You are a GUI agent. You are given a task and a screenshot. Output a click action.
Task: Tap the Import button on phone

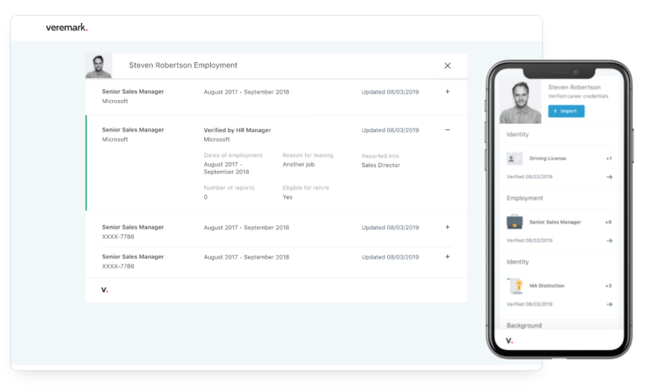pyautogui.click(x=566, y=111)
